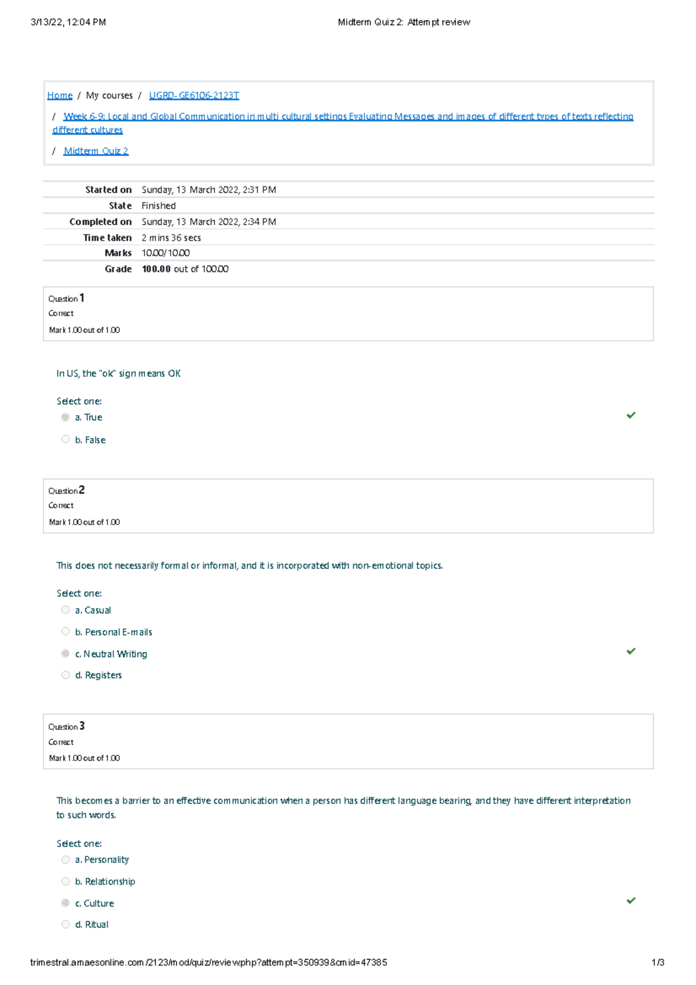
Task: Click the Marks value '10.00/10.00'
Action: coord(165,253)
